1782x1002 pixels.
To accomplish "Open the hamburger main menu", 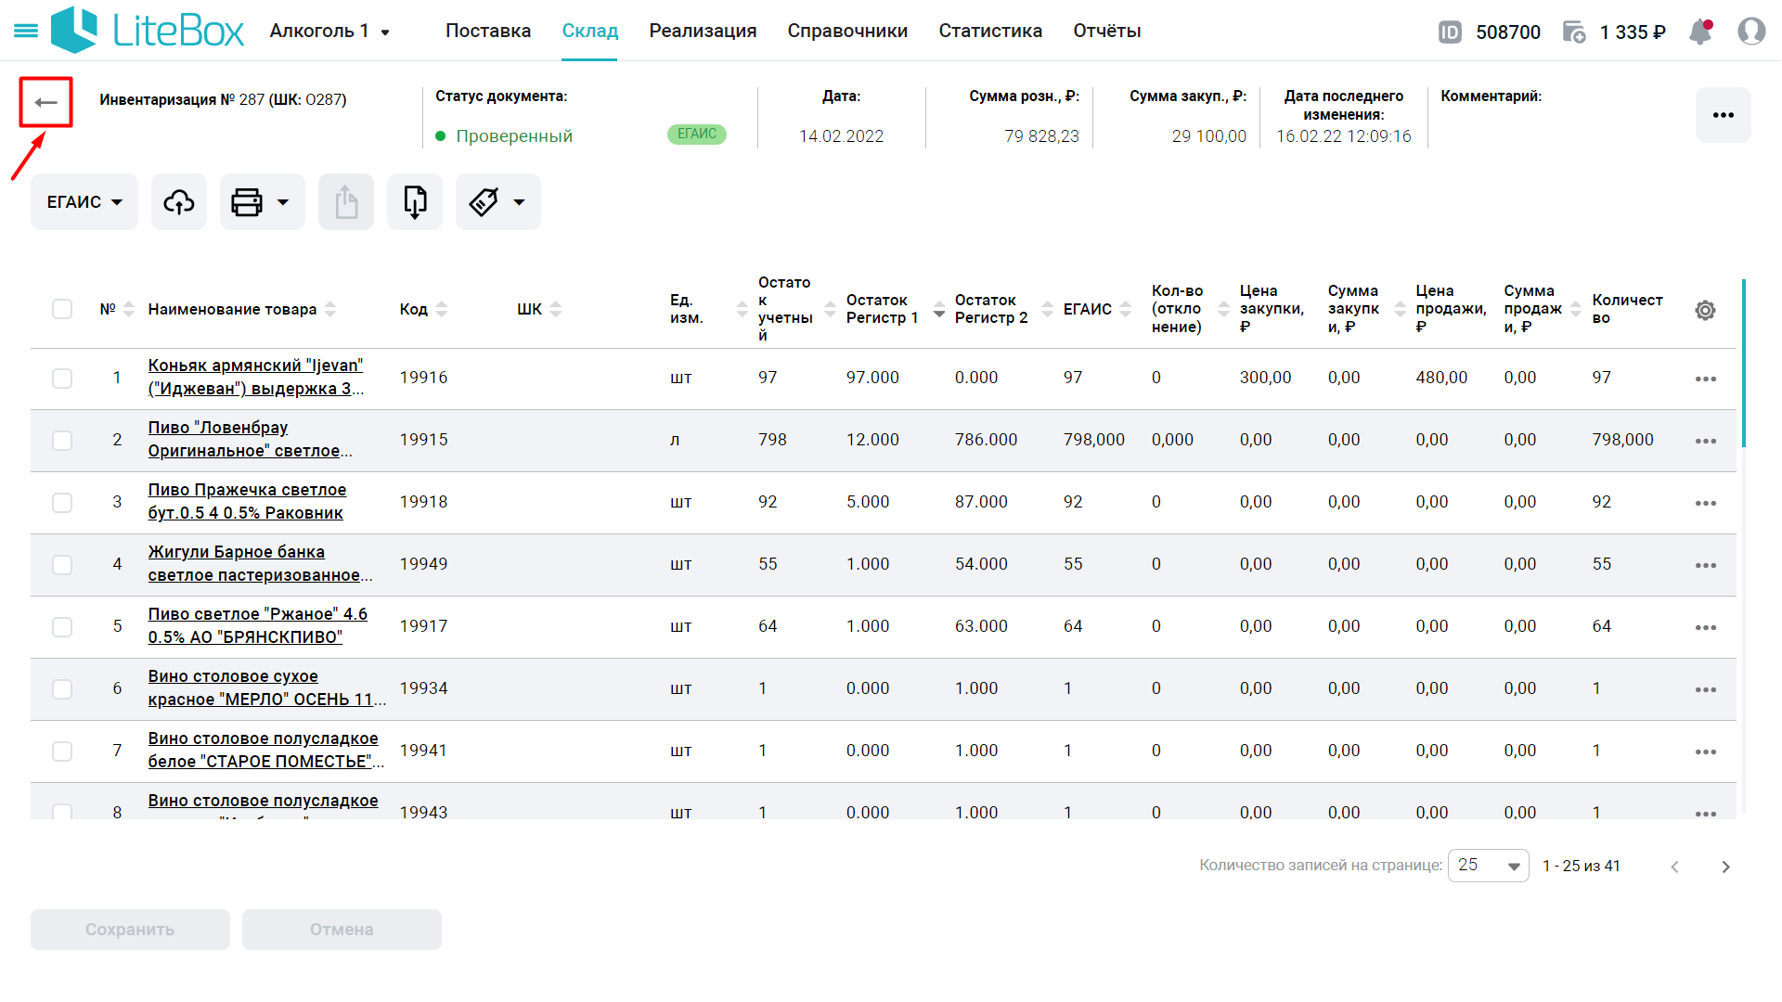I will coord(26,31).
